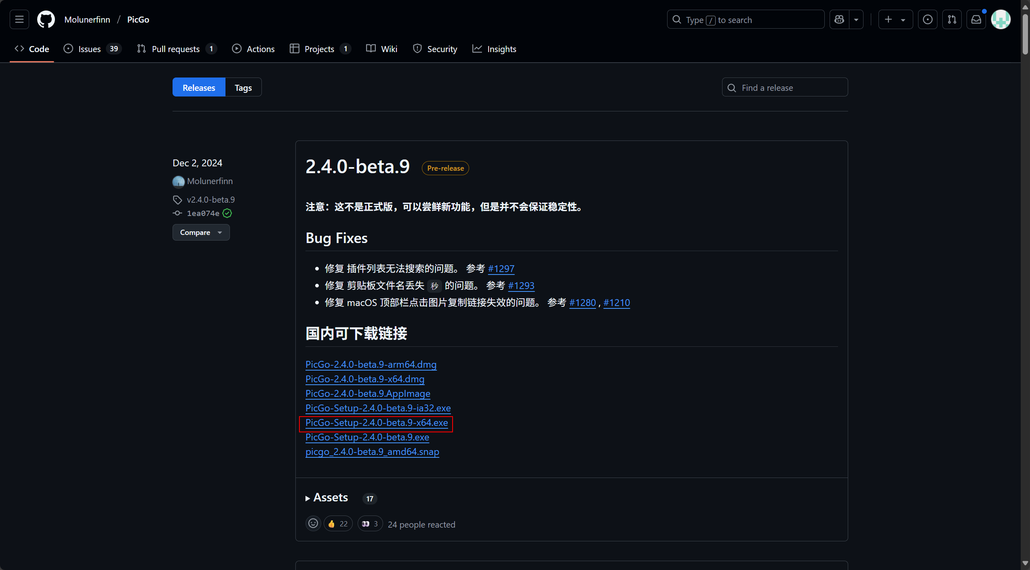Click the v2.4.0-beta.9 tag icon
Image resolution: width=1030 pixels, height=570 pixels.
point(178,199)
